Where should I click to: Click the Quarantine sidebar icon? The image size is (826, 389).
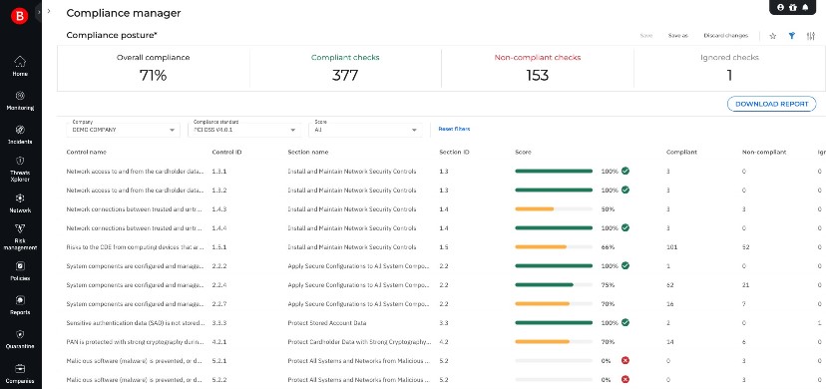20,339
